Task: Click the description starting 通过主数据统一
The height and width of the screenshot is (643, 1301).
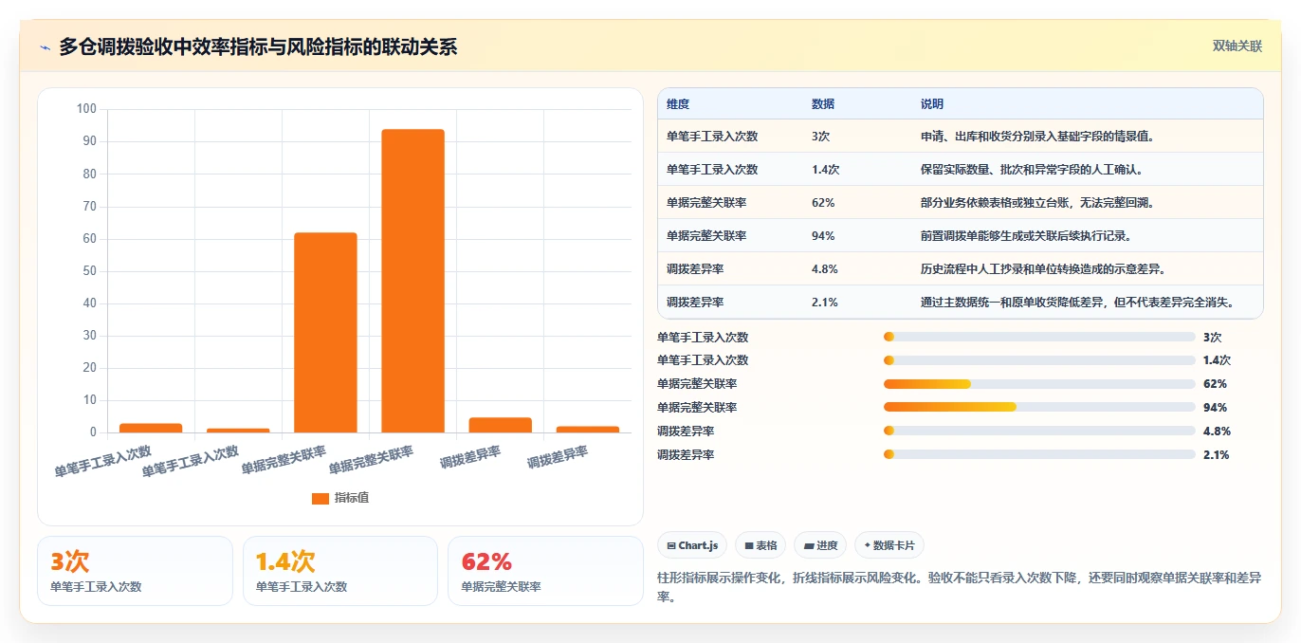Action: pyautogui.click(x=1078, y=303)
